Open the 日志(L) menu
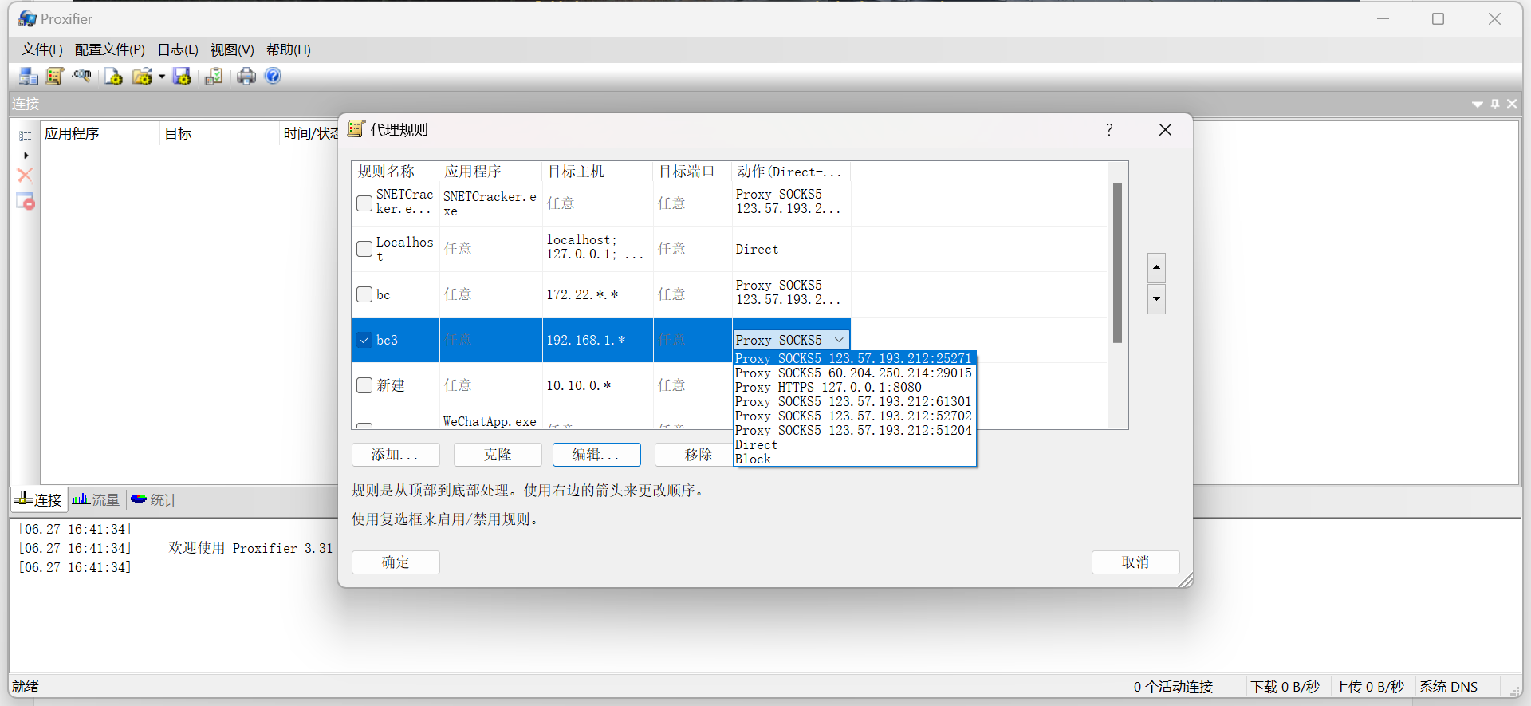The image size is (1531, 706). pos(178,49)
